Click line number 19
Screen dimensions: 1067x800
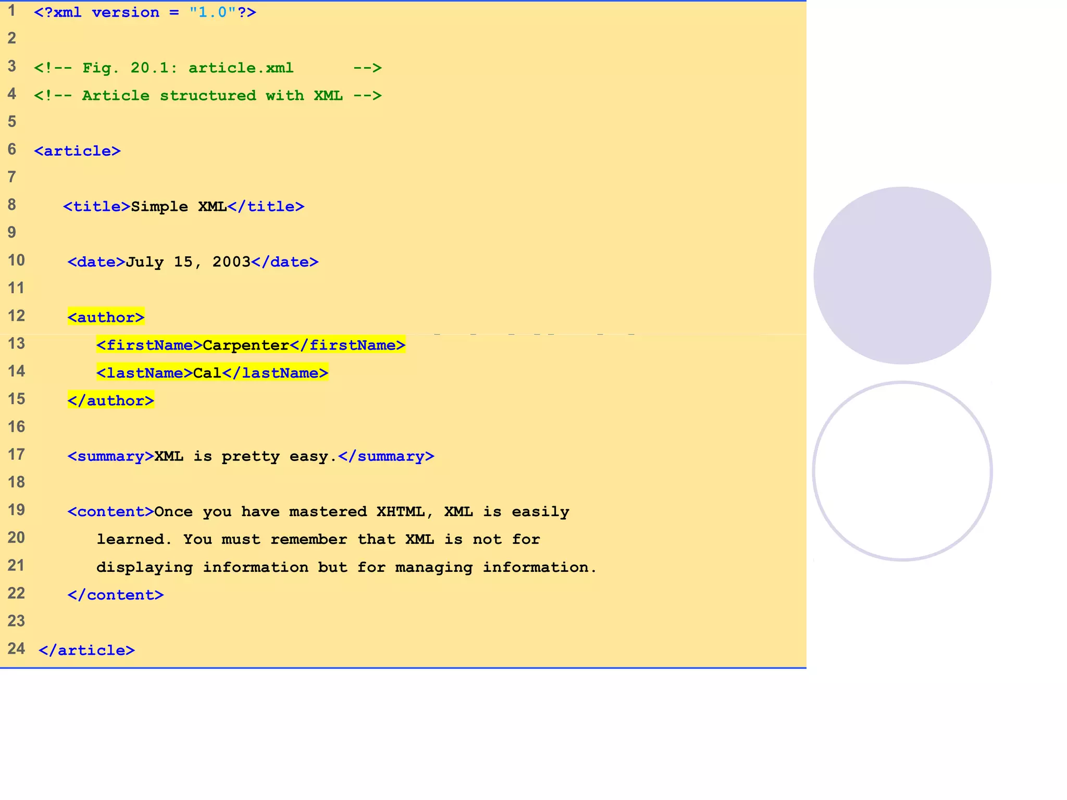click(x=16, y=510)
